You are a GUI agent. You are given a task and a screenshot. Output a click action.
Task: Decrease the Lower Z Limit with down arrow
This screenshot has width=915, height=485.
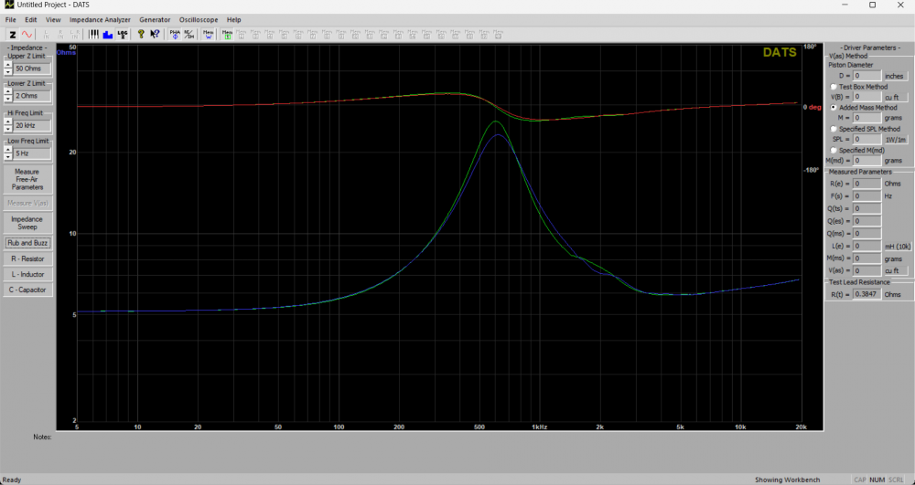[8, 99]
